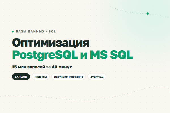Select the "аудит БД" tag
The width and height of the screenshot is (170, 113).
coord(97,77)
